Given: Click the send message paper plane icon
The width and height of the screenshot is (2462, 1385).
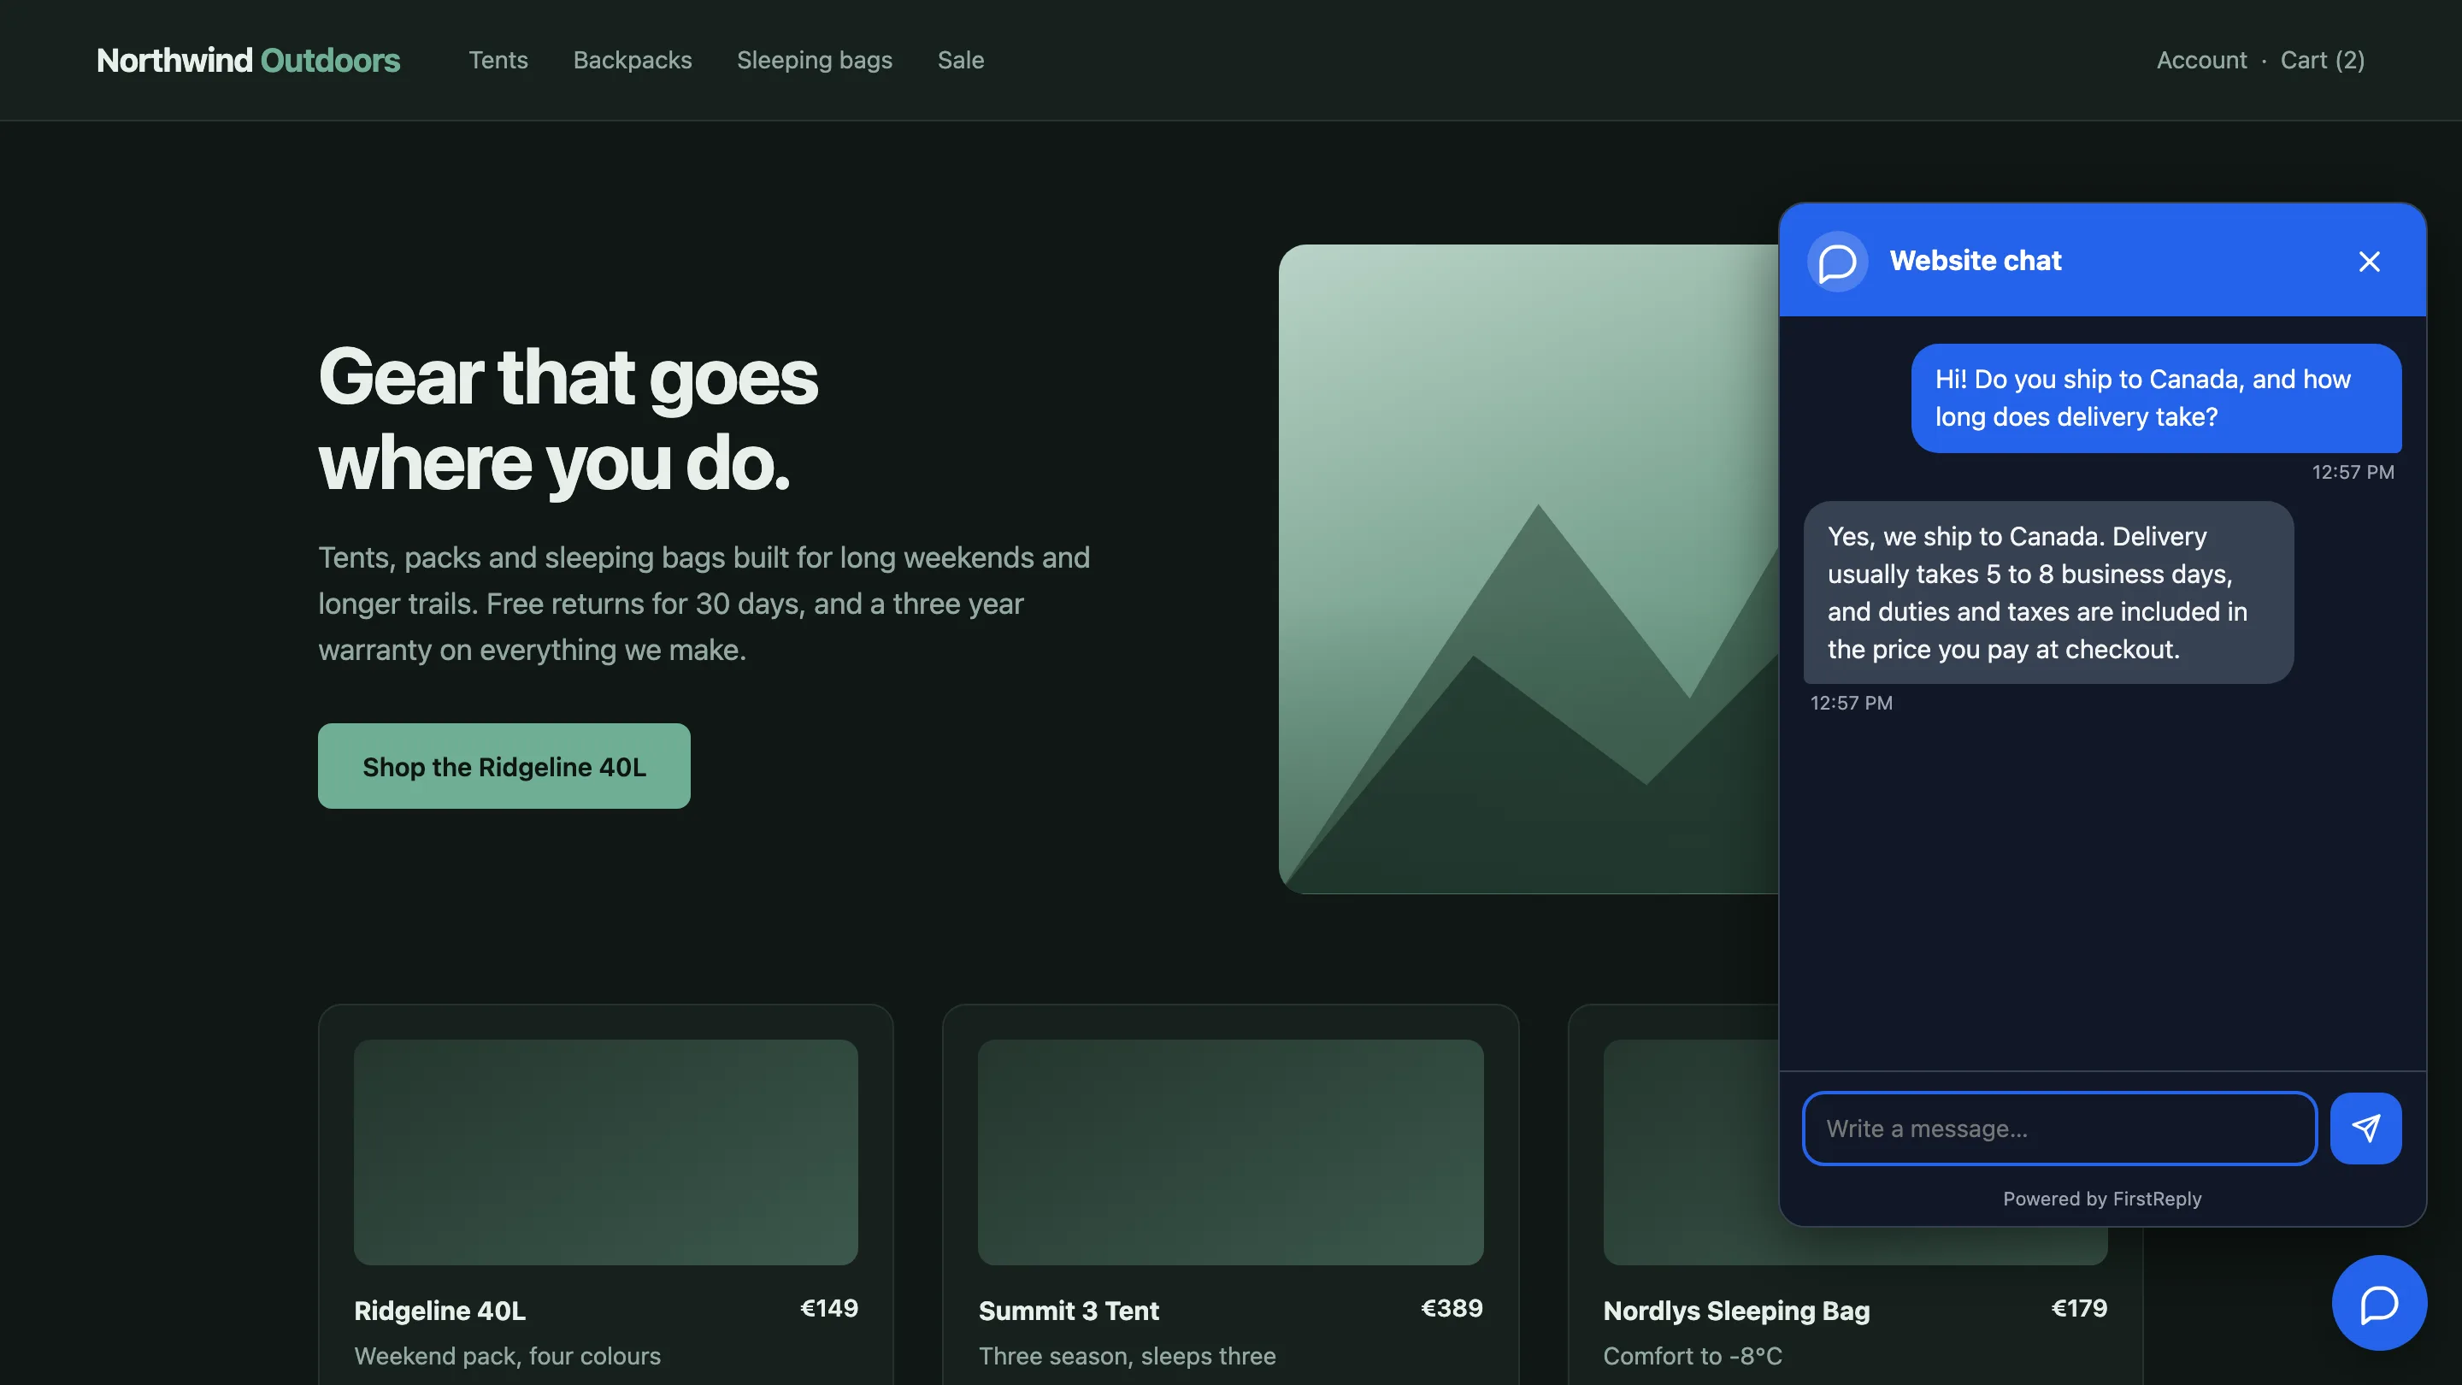Looking at the screenshot, I should pos(2365,1128).
